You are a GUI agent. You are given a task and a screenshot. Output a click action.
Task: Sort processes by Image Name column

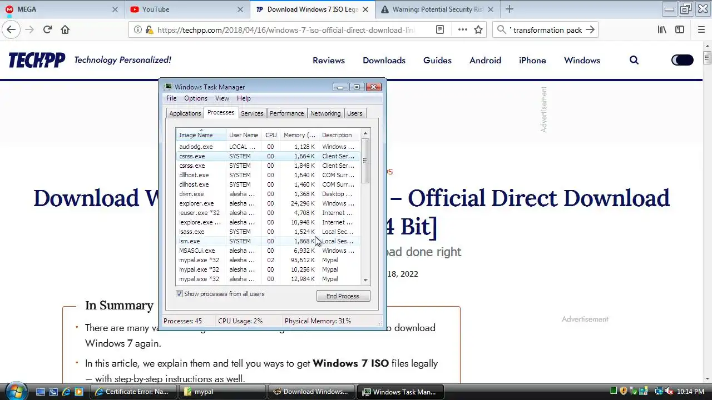[x=201, y=135]
